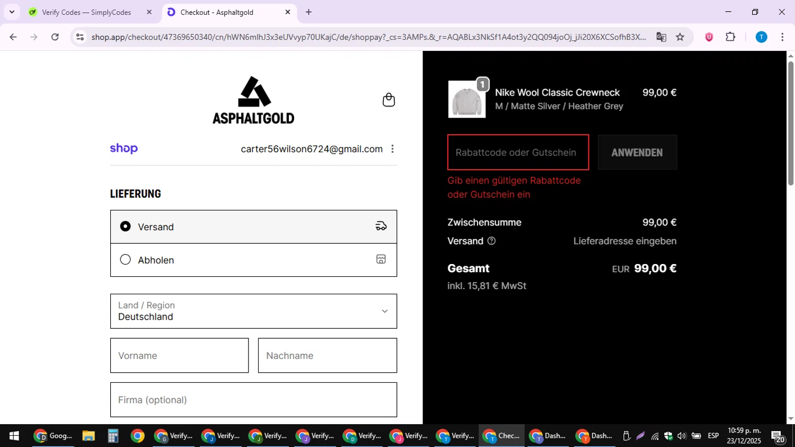Open the shopping bag cart icon
The image size is (795, 447).
point(388,100)
